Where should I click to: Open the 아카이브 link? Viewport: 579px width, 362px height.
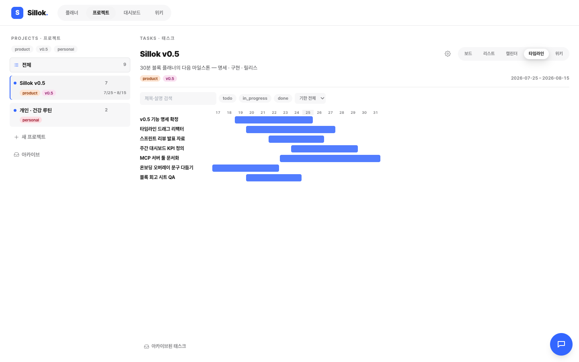27,154
